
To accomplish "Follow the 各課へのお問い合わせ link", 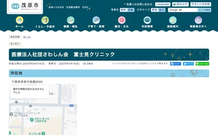I will (x=139, y=4).
